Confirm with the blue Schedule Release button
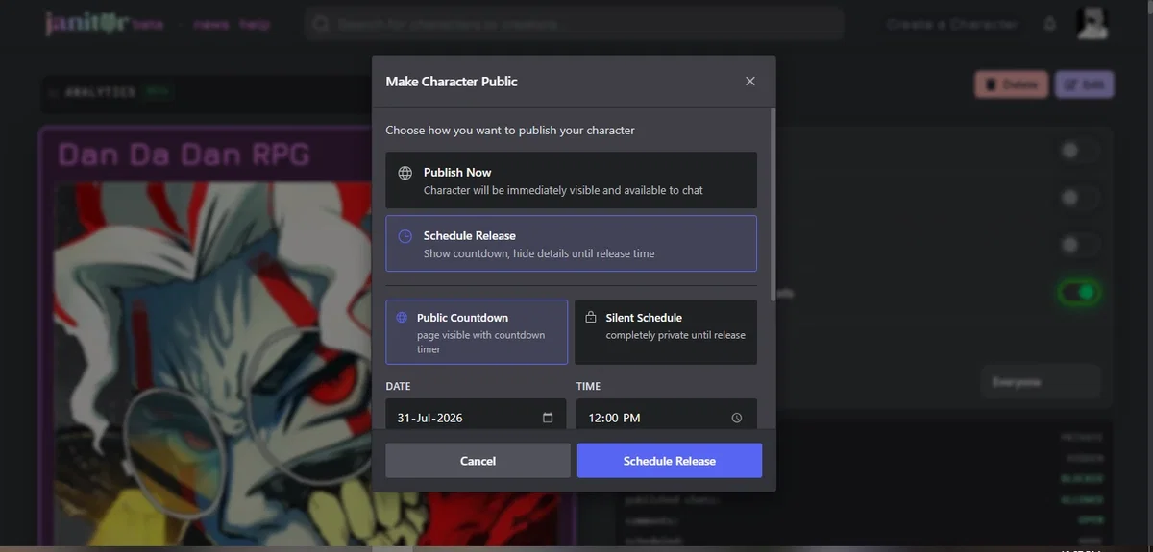Screen dimensions: 1153x552 click(670, 461)
